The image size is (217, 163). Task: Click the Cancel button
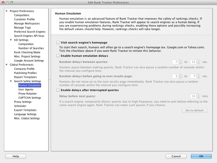[x=176, y=156]
